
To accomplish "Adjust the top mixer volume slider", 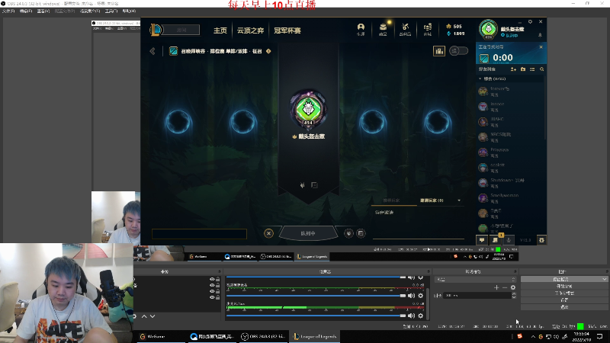I will pyautogui.click(x=316, y=277).
